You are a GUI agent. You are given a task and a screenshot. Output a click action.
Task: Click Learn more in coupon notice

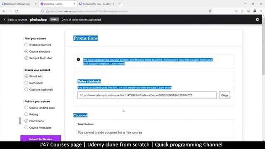(118, 64)
